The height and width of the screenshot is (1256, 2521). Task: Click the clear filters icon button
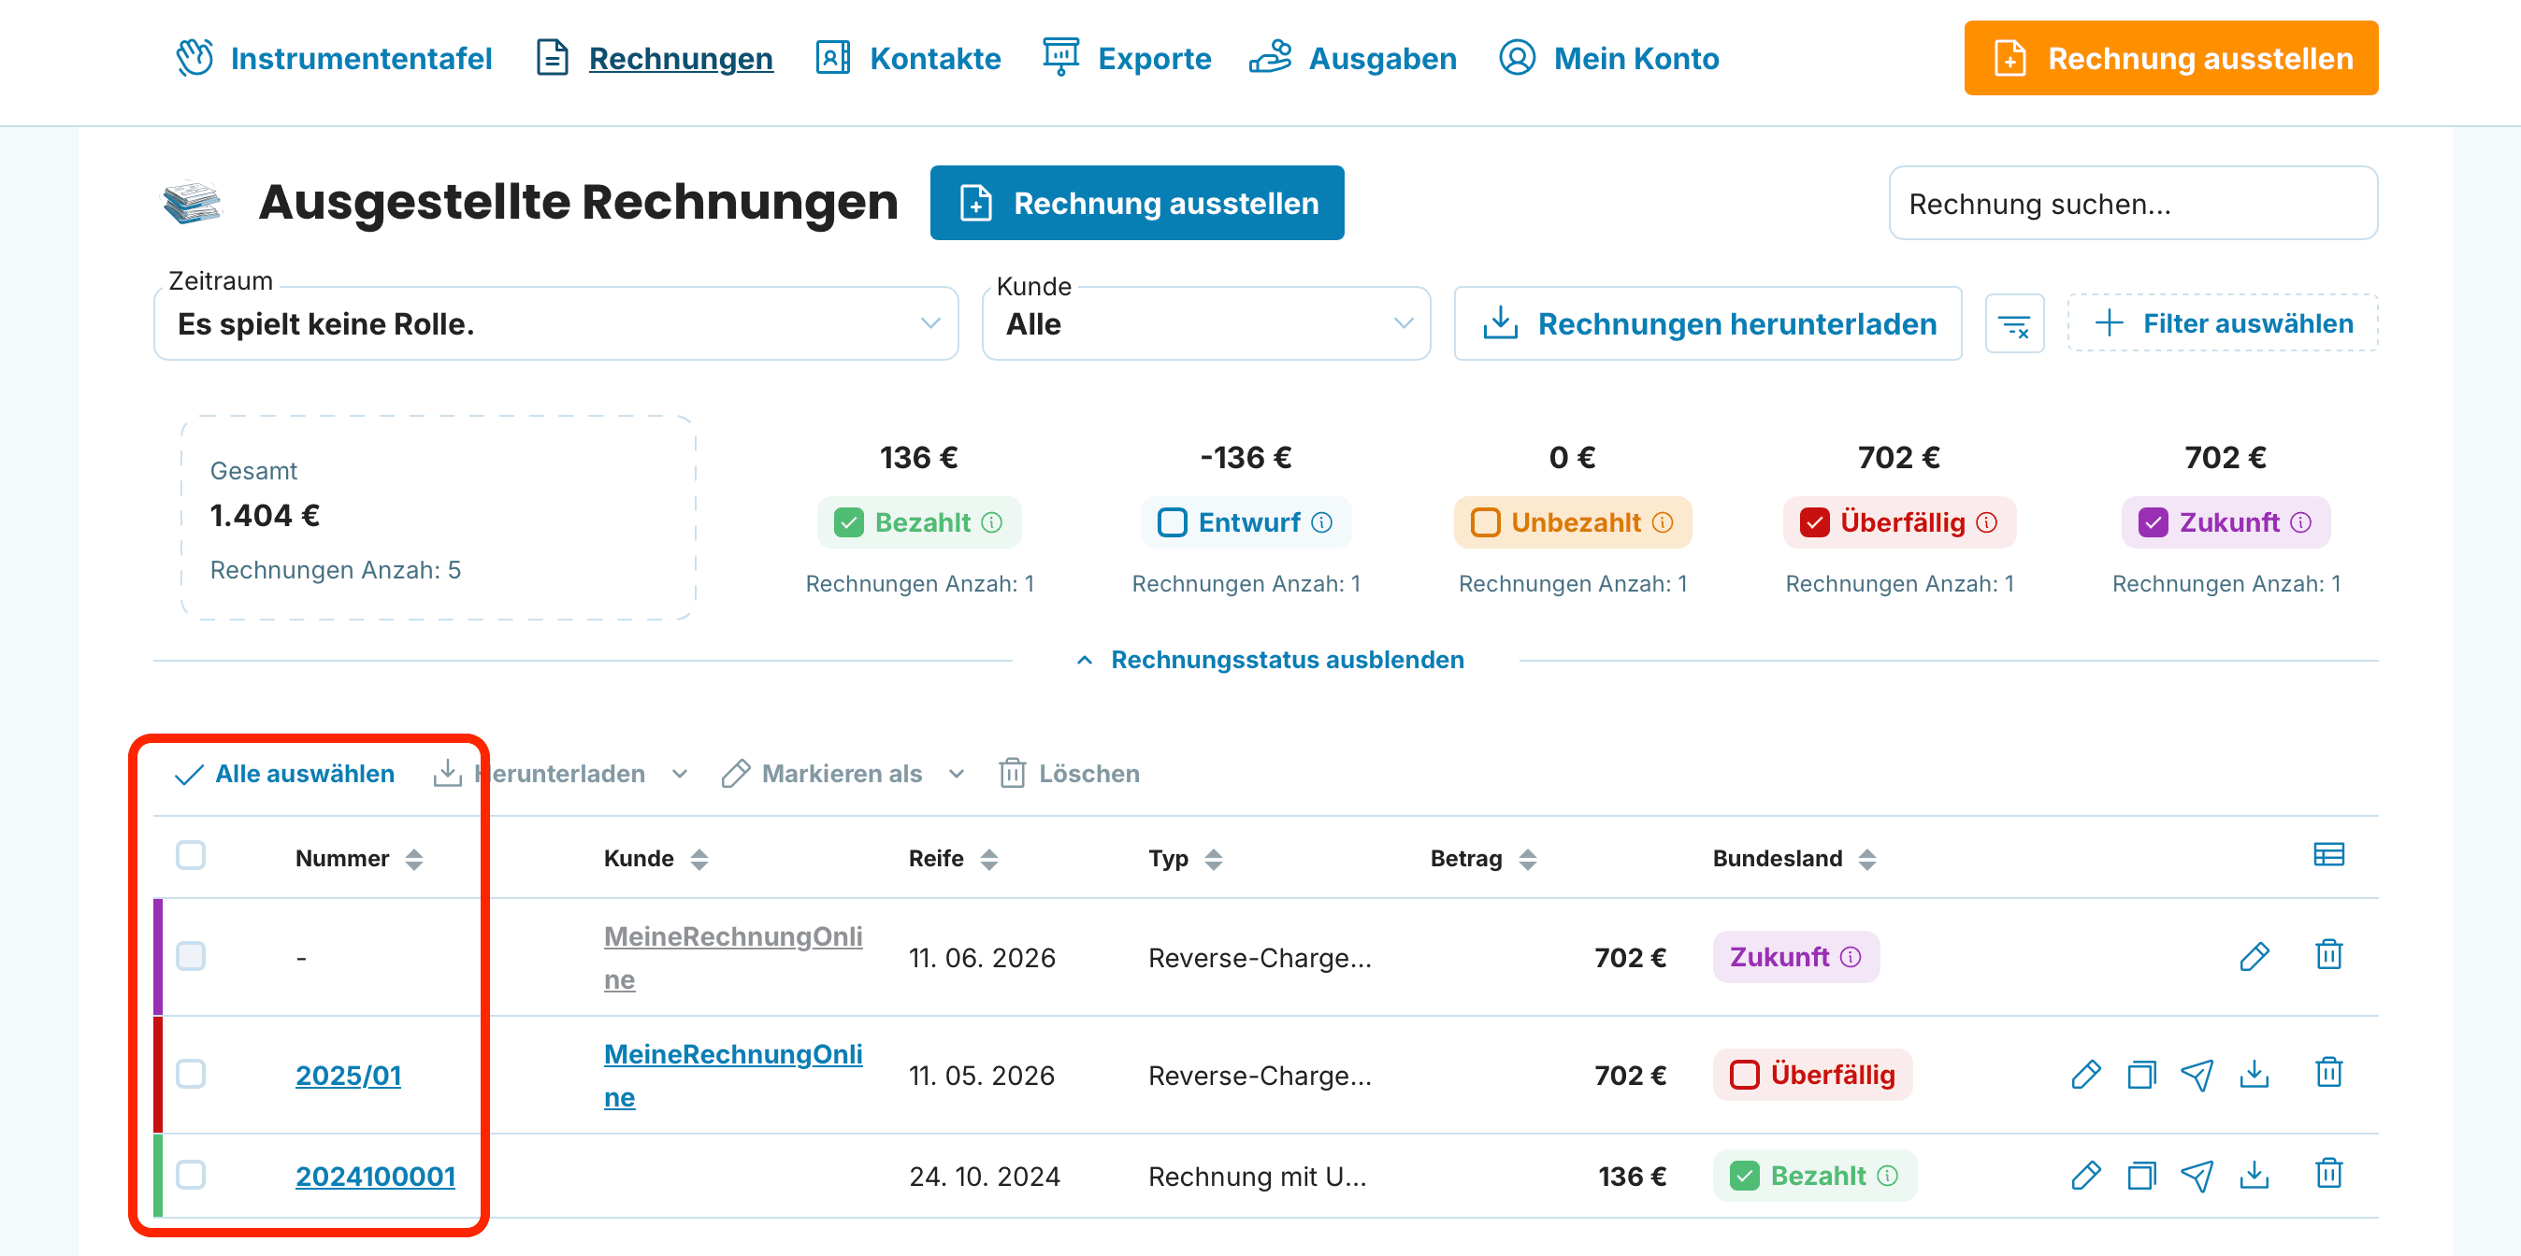coord(2014,323)
